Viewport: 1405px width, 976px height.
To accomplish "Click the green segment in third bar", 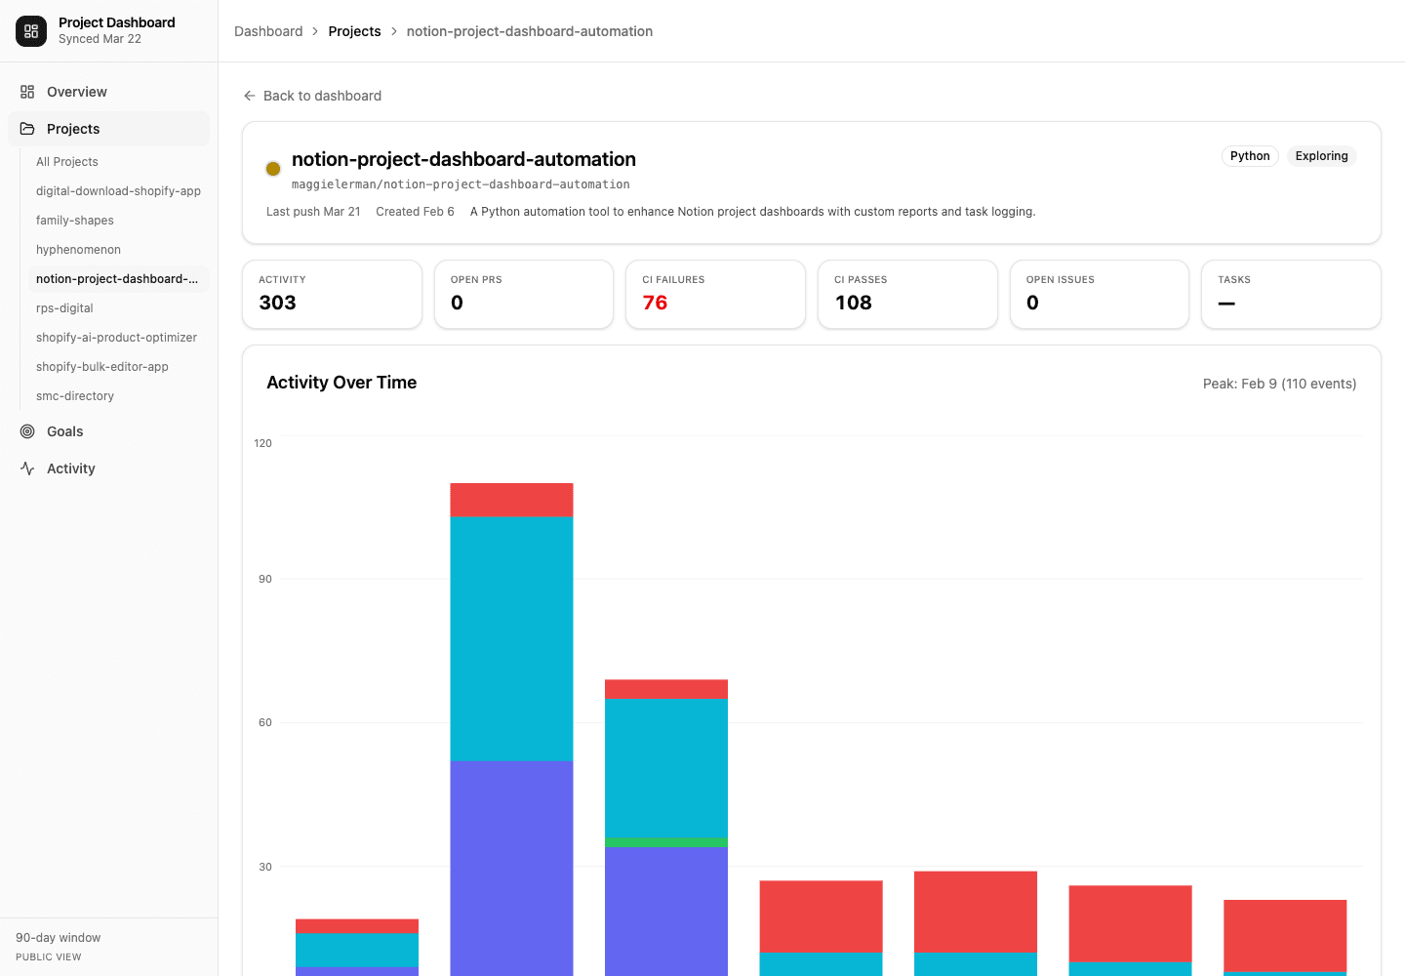I will click(x=666, y=842).
